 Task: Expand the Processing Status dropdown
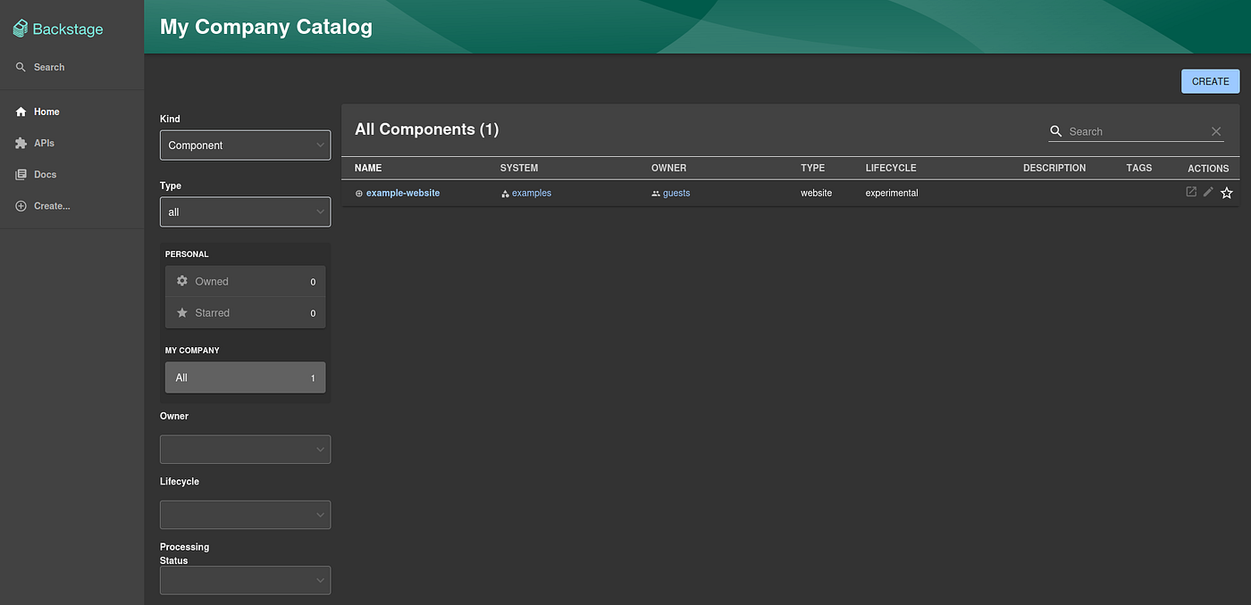(x=245, y=580)
